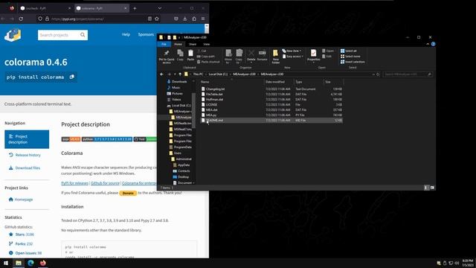Open Firefox list all tabs chevron
Screen dimensions: 476x268
coord(159,8)
